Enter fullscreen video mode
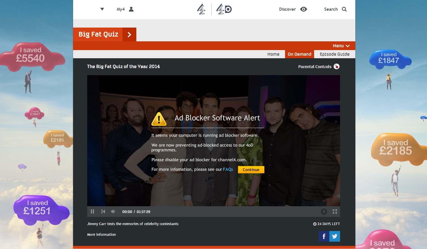Screen dimensions: 427x249 (335, 212)
